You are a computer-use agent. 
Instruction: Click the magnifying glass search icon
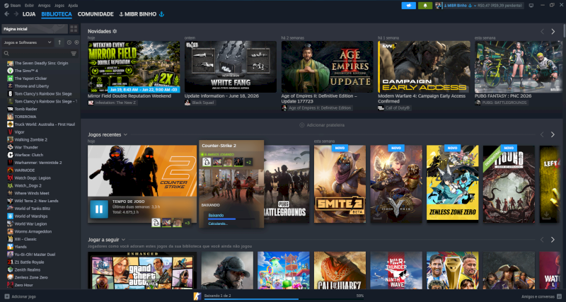coord(6,54)
